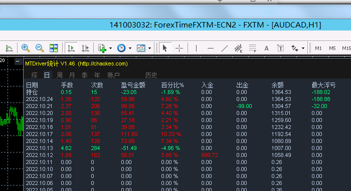Zoom out of the chart
The image size is (351, 191).
tap(40, 48)
